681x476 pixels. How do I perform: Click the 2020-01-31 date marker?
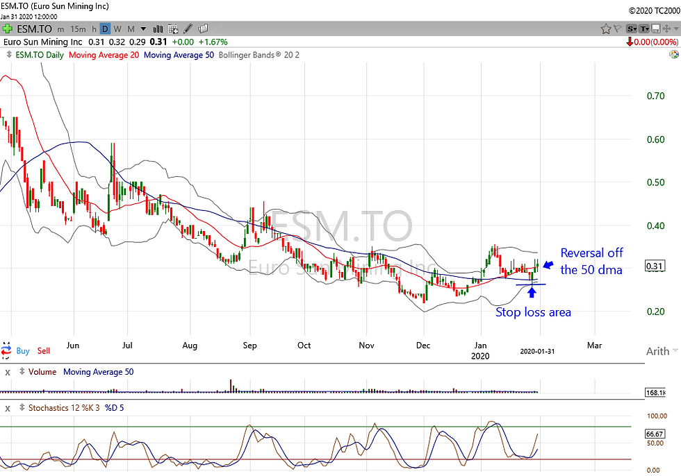pos(537,351)
